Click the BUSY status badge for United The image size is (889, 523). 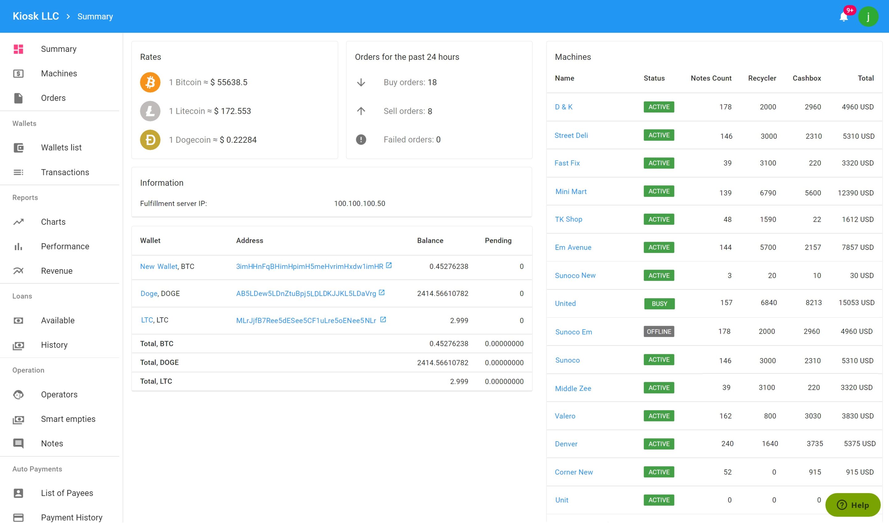click(659, 303)
